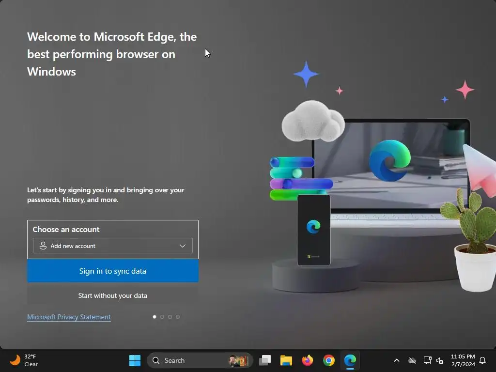The image size is (496, 372).
Task: Open File Explorer from the taskbar
Action: tap(286, 360)
